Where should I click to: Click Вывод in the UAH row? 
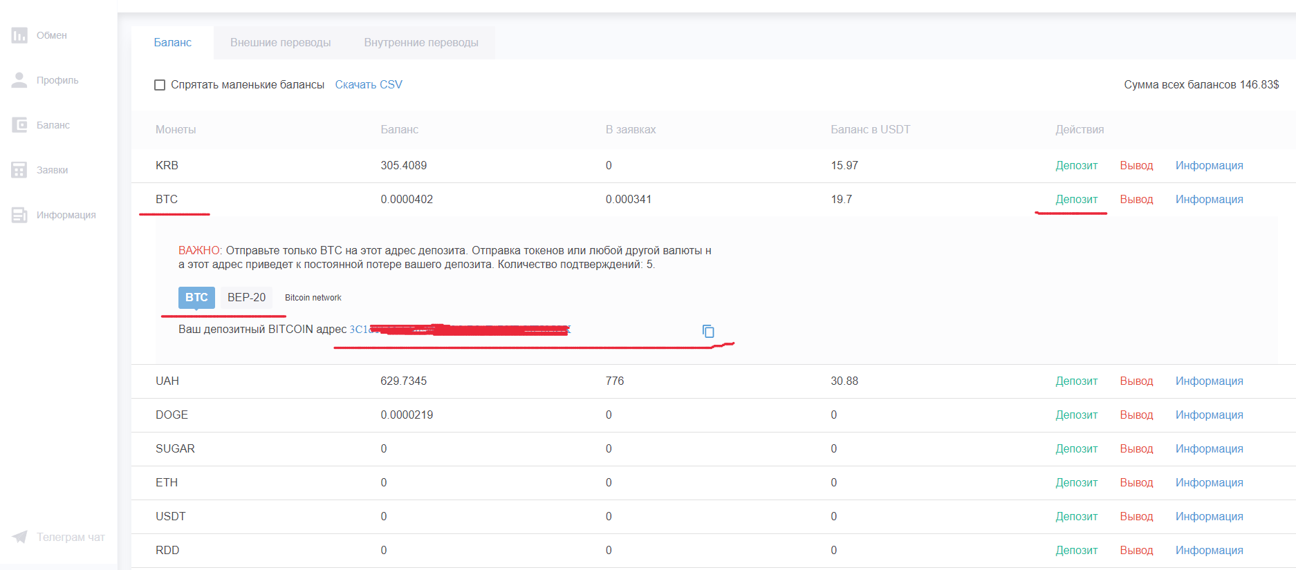coord(1136,381)
